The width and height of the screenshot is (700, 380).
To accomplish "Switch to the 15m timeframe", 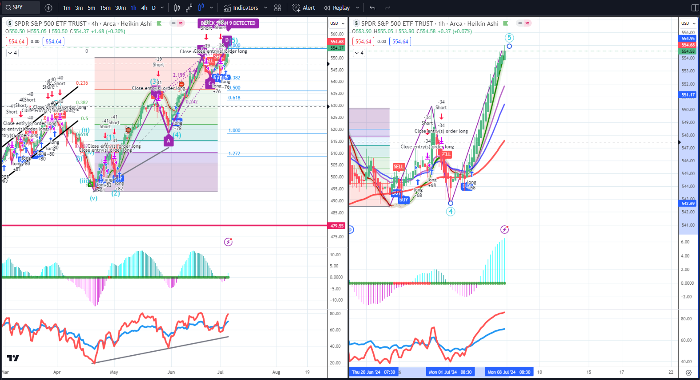I will (105, 8).
